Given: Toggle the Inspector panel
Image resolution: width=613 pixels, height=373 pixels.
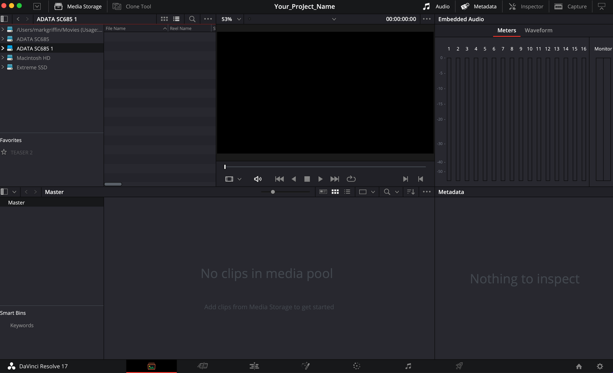Looking at the screenshot, I should click(x=526, y=6).
